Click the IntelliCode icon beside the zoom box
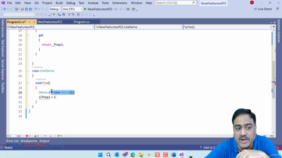282x158 pixels. (19, 136)
